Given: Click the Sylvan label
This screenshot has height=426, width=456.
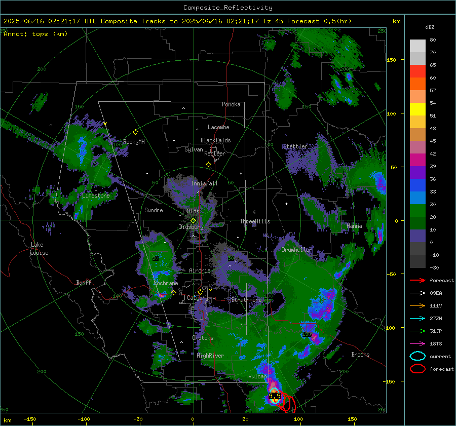Looking at the screenshot, I should click(194, 149).
